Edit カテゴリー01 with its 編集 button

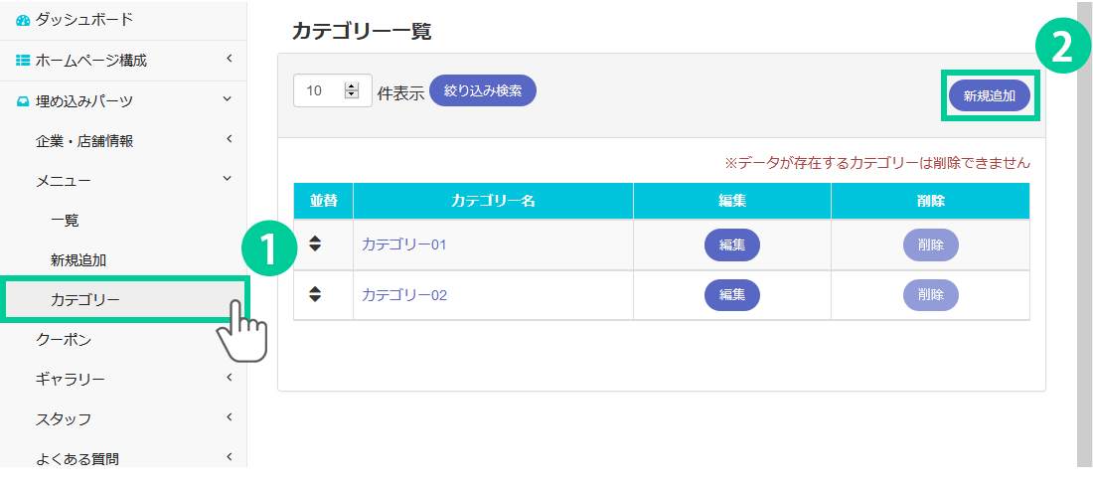click(732, 244)
